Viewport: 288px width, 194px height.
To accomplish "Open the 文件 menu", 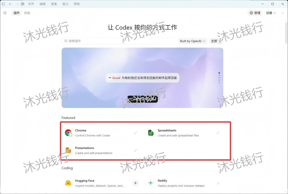I will point(31,4).
